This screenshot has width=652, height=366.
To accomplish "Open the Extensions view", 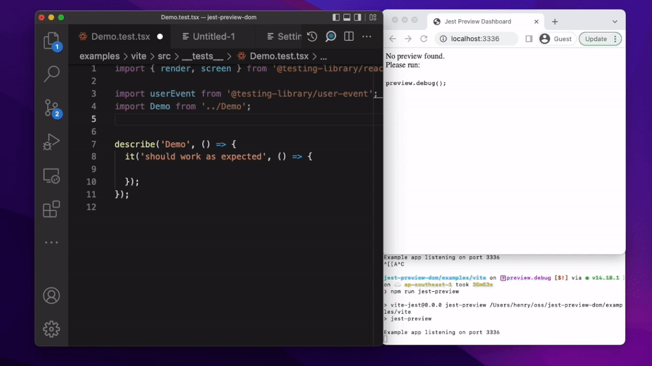I will (x=52, y=209).
